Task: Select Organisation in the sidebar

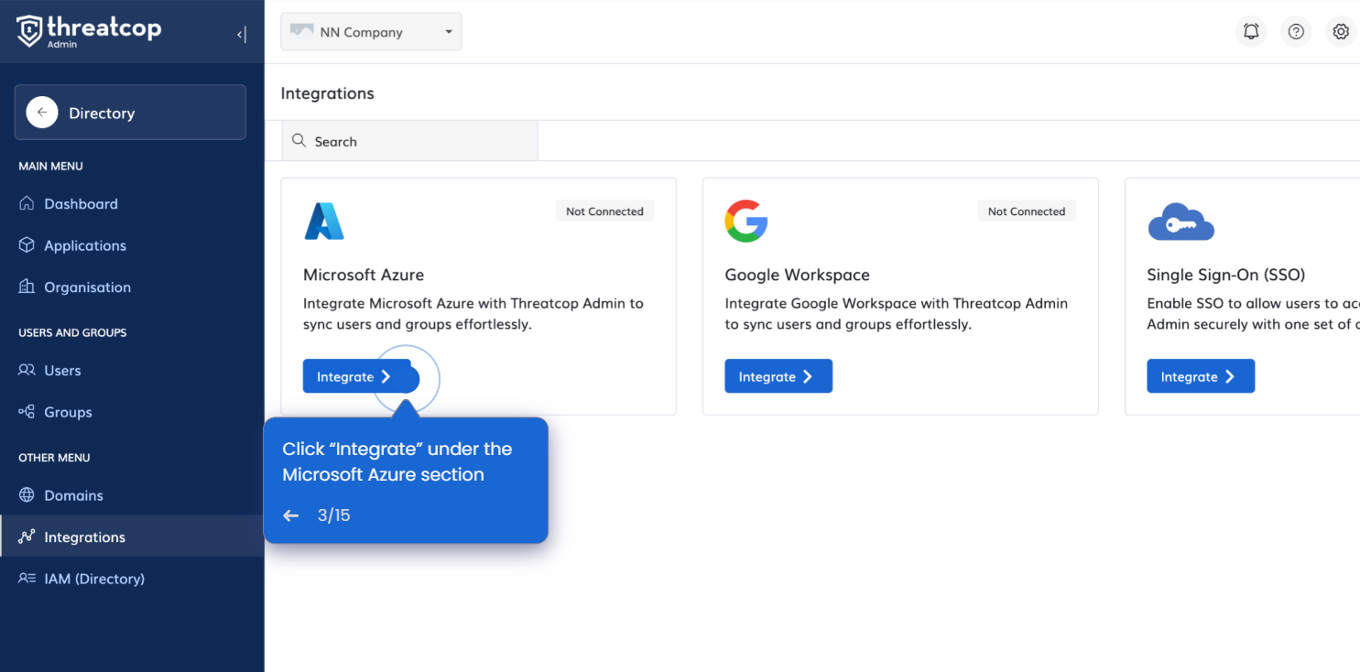Action: coord(87,287)
